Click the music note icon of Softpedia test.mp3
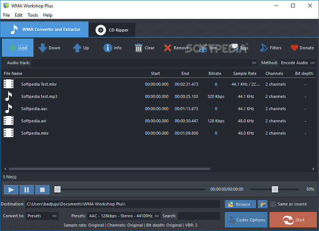Viewport: 319px width, 231px height. coord(9,96)
